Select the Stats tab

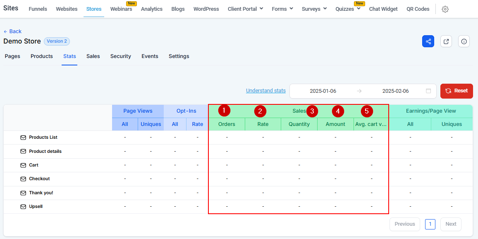pyautogui.click(x=69, y=56)
